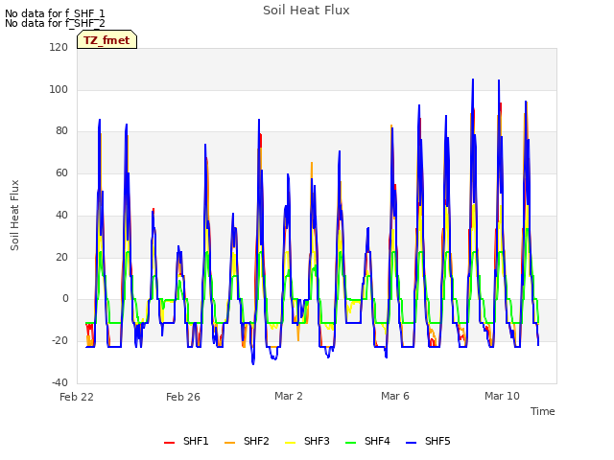Click the 80 y-axis tick label
Screen dimensions: 614x460
61,131
